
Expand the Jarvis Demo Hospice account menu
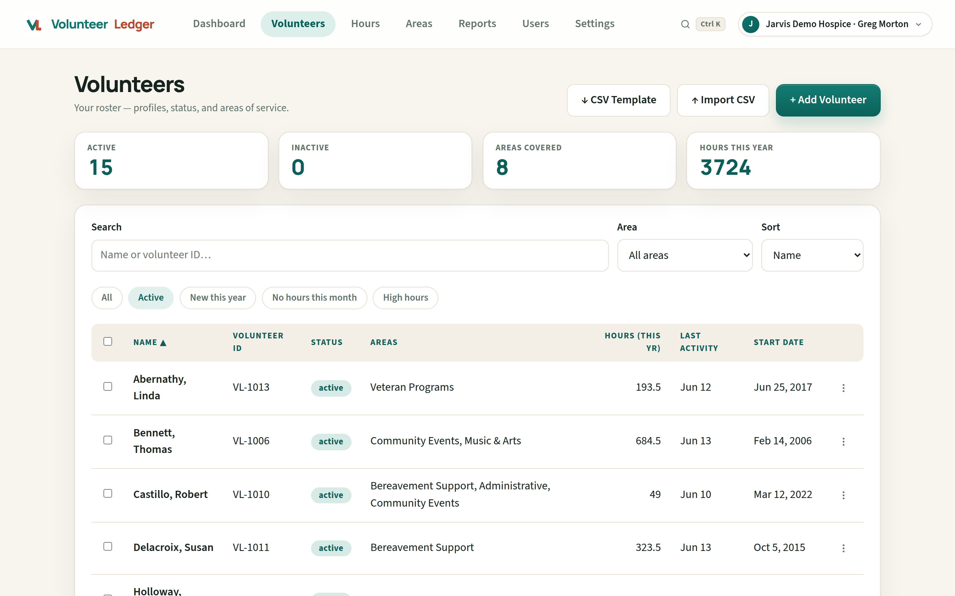835,24
